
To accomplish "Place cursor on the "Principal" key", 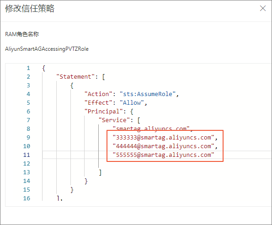I will (x=104, y=112).
